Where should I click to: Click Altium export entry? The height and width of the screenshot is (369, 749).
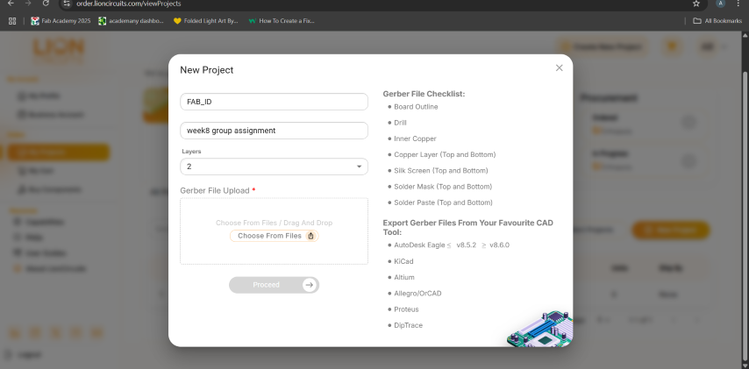coord(404,277)
